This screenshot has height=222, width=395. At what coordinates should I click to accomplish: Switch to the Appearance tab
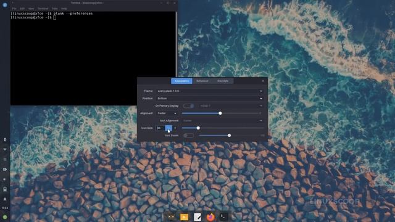click(181, 81)
